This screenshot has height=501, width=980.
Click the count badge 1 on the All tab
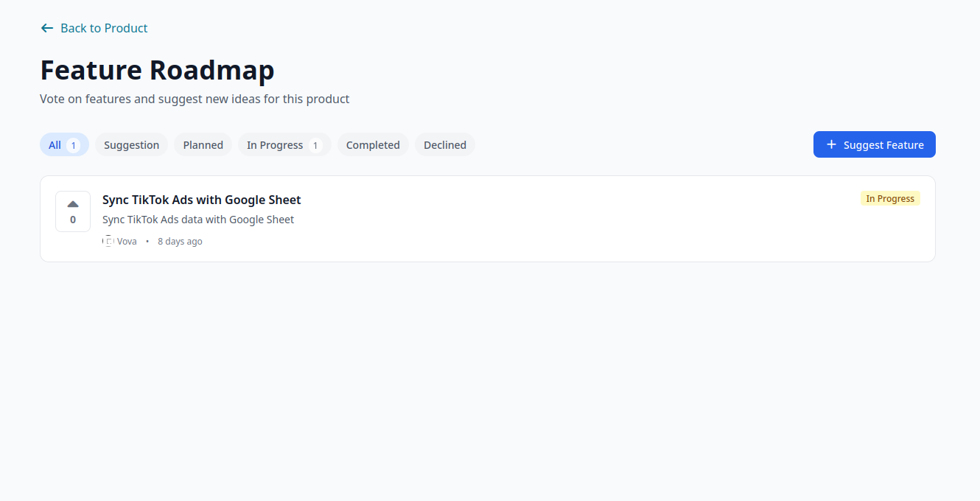coord(74,144)
